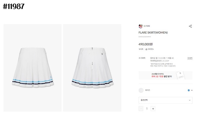Open the card discount promotion banner
This screenshot has width=212, height=137.
click(165, 75)
